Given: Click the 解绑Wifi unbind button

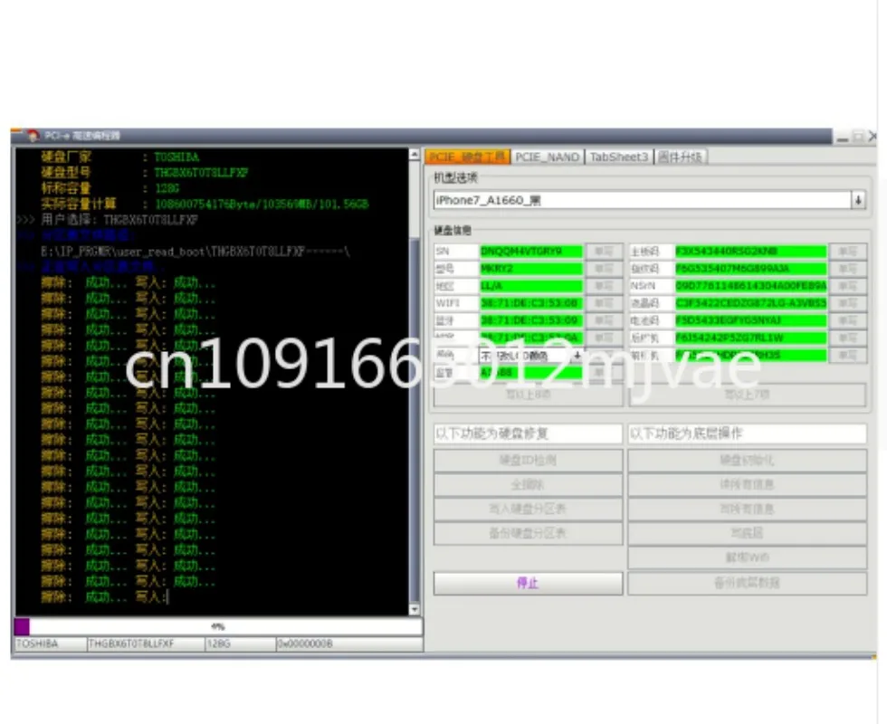Looking at the screenshot, I should point(747,557).
